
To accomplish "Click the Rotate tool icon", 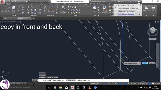I will pyautogui.click(x=32, y=7).
